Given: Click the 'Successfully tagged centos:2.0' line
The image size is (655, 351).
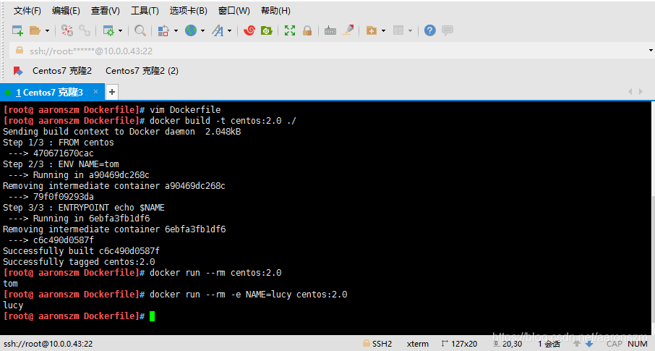Looking at the screenshot, I should 79,262.
